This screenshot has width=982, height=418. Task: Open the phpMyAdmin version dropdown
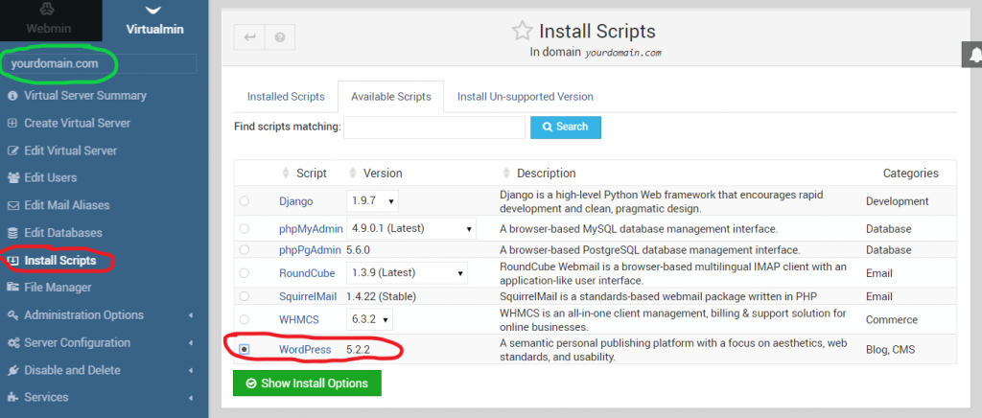click(x=411, y=229)
